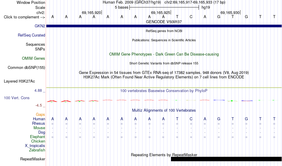Click the GKN2 gene track label
The image size is (282, 166).
[x=40, y=26]
